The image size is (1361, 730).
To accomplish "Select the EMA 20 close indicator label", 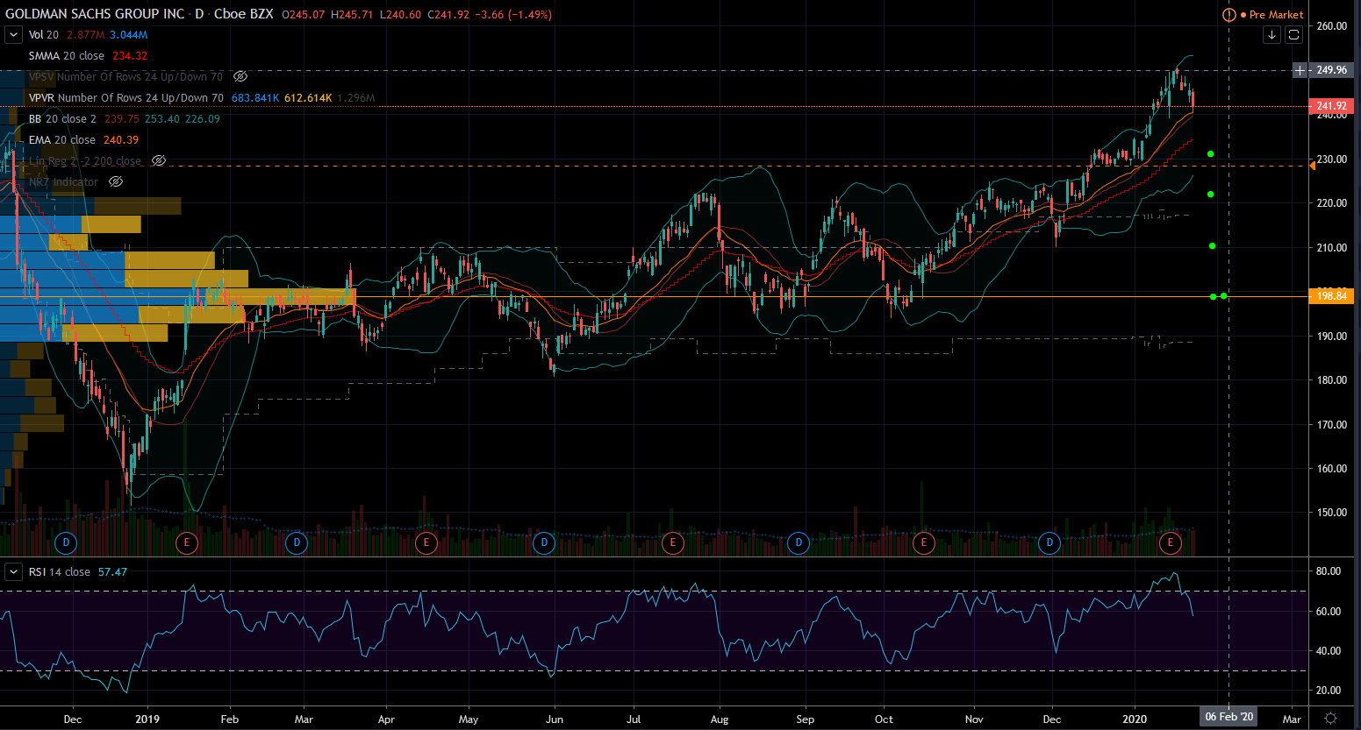I will [x=61, y=140].
